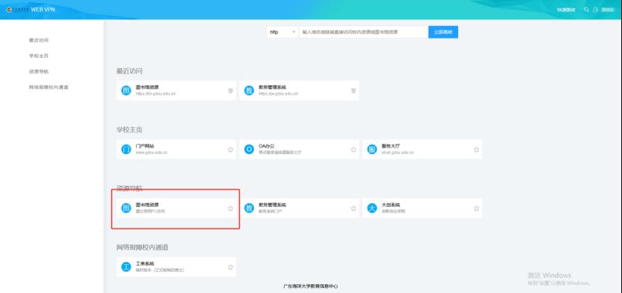
Task: Click the 工单系统 round icon
Action: [125, 267]
